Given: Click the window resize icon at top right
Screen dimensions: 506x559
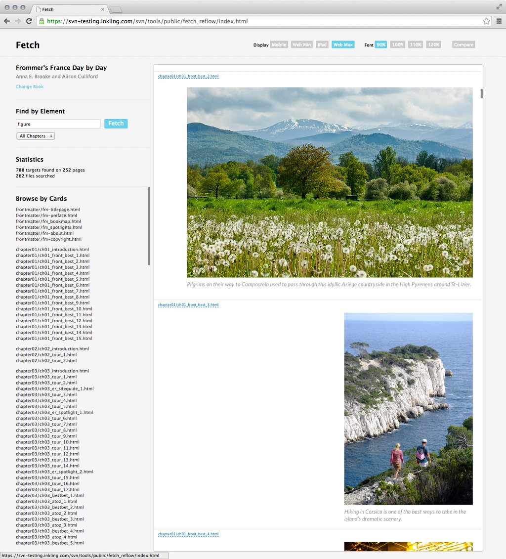Looking at the screenshot, I should pos(499,7).
